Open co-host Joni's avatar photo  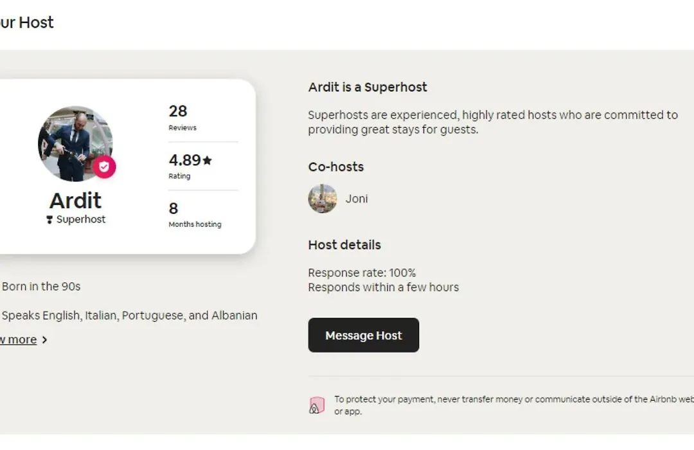click(322, 199)
